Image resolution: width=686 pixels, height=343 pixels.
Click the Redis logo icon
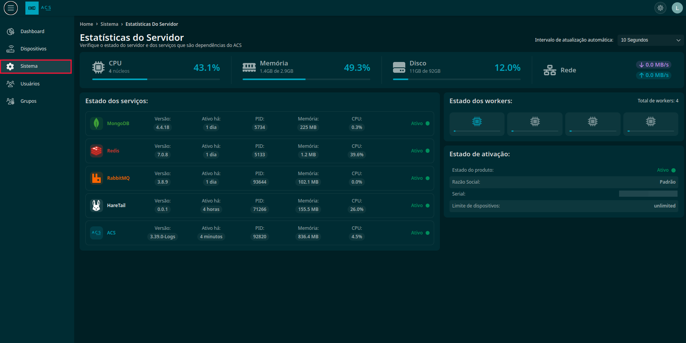coord(97,151)
